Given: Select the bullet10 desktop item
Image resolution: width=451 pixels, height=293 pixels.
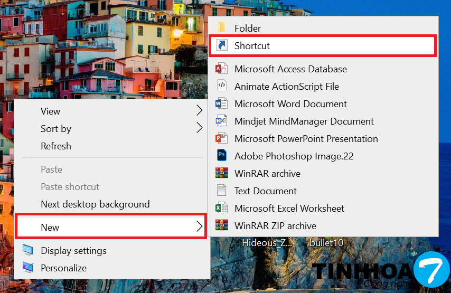Looking at the screenshot, I should pyautogui.click(x=326, y=243).
